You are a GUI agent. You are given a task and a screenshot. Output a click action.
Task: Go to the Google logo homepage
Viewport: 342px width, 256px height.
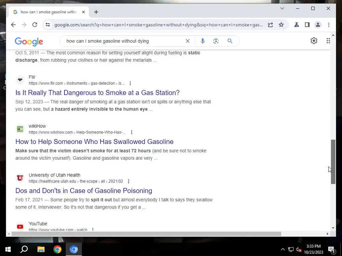pos(29,42)
